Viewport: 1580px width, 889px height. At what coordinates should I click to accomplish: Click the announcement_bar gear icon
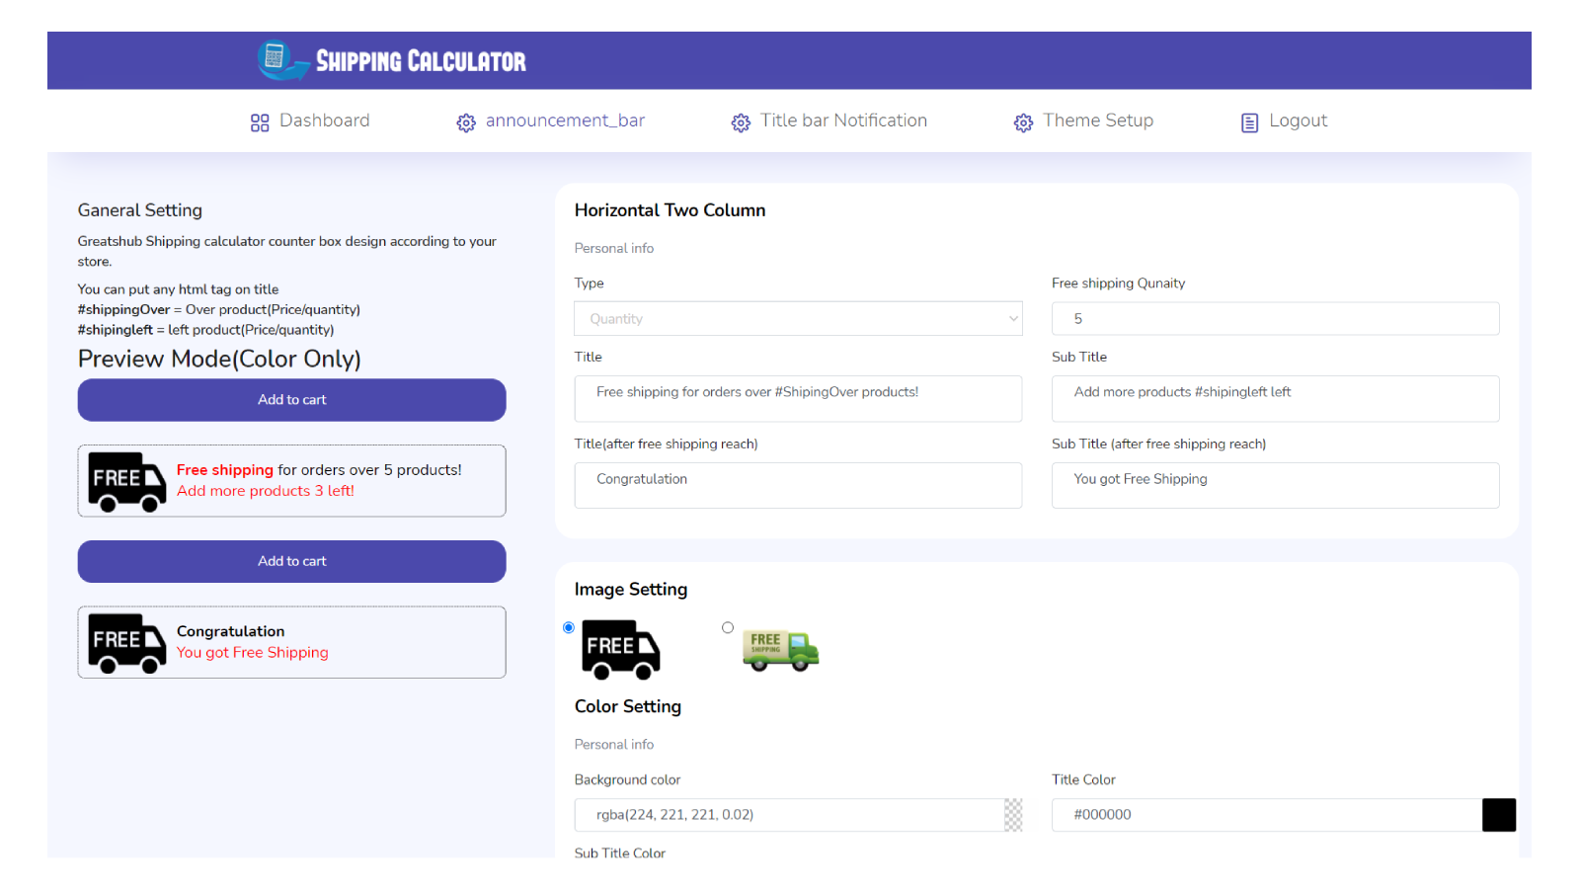coord(466,122)
